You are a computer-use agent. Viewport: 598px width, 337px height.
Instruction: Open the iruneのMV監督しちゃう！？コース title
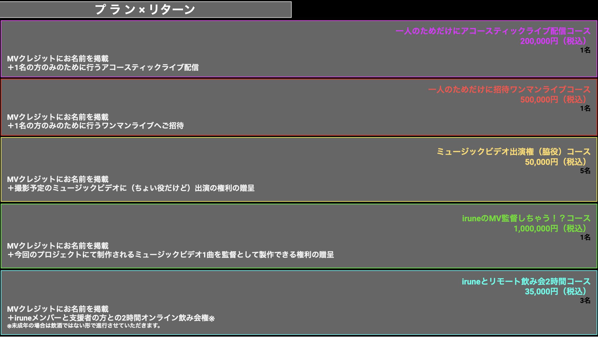click(x=526, y=218)
